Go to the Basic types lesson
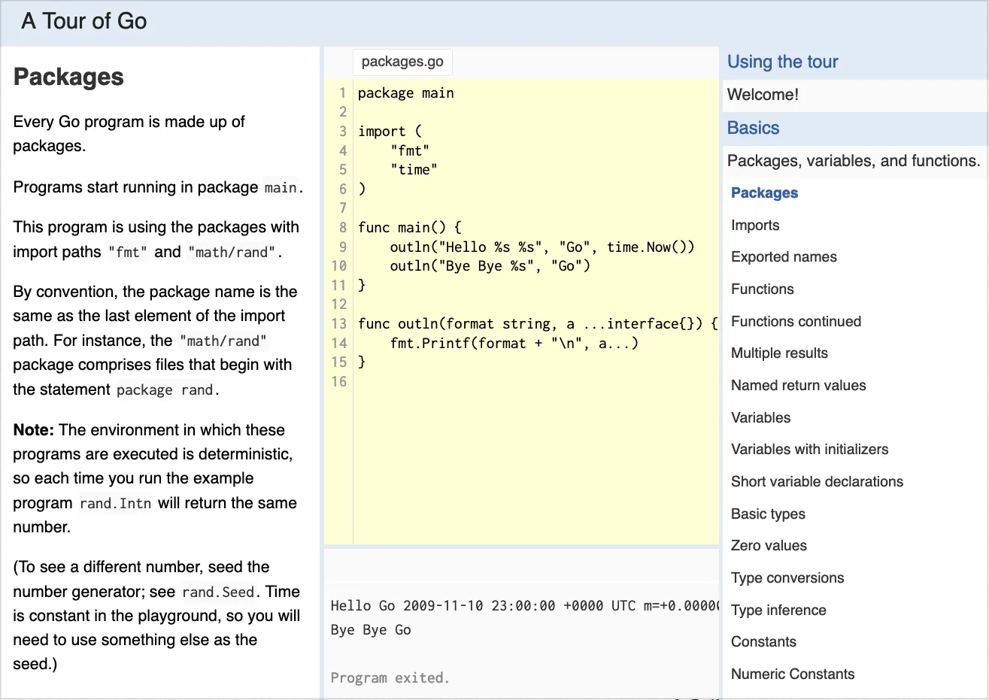This screenshot has height=700, width=989. (768, 514)
